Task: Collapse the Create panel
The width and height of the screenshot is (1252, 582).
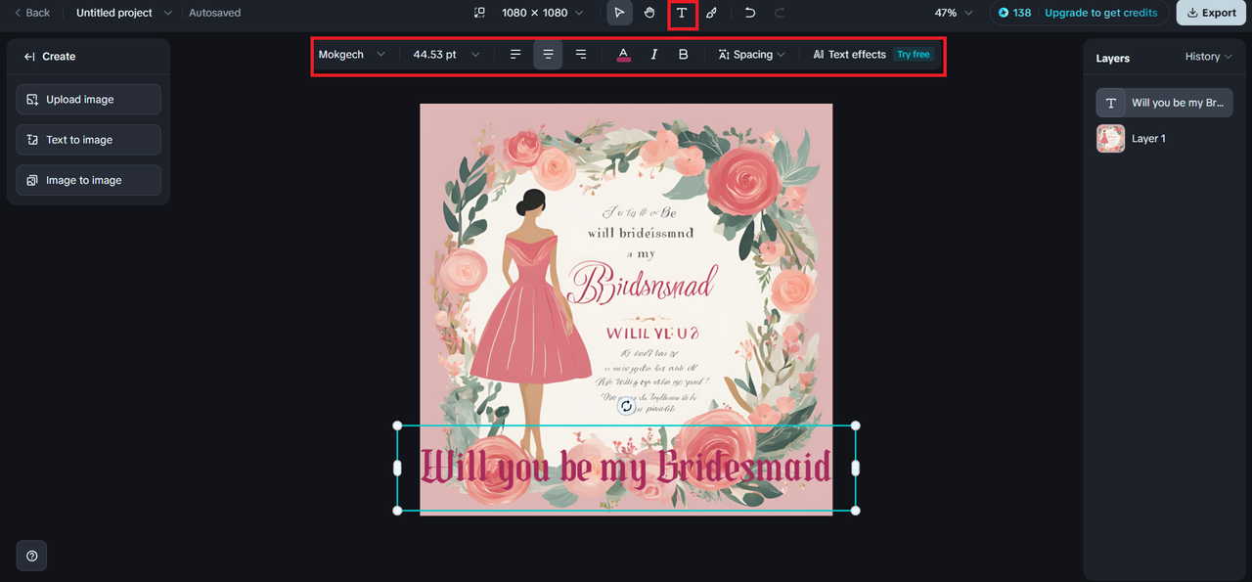Action: pos(29,57)
